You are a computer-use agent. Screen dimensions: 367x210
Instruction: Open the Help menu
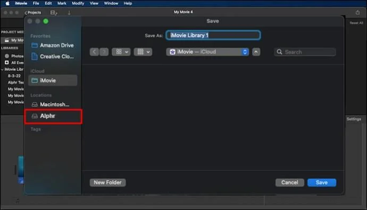click(x=128, y=3)
